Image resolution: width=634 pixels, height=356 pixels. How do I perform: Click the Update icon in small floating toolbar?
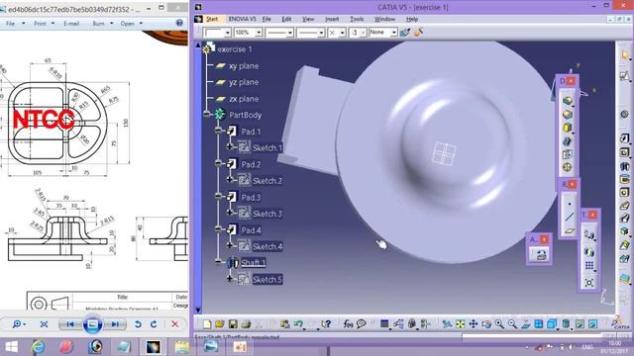[x=540, y=254]
